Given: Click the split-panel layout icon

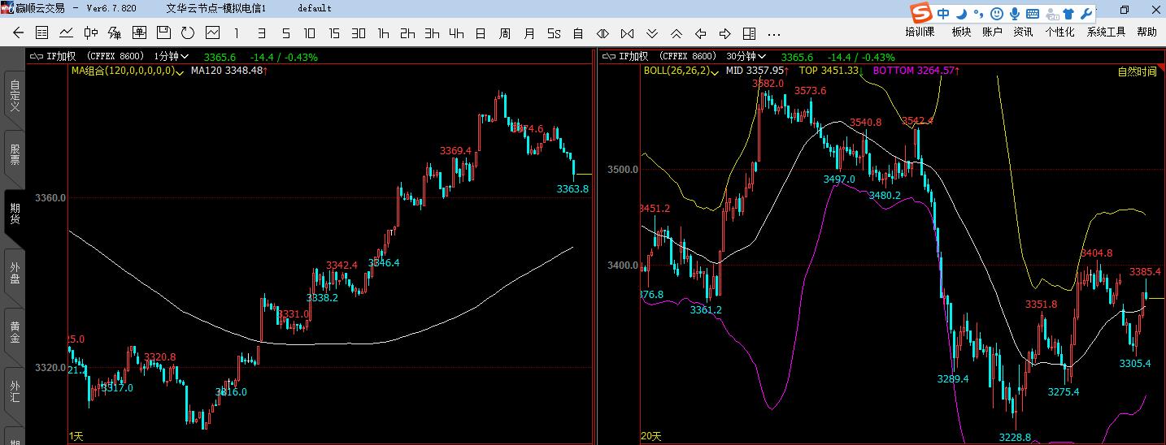Looking at the screenshot, I should pyautogui.click(x=750, y=33).
